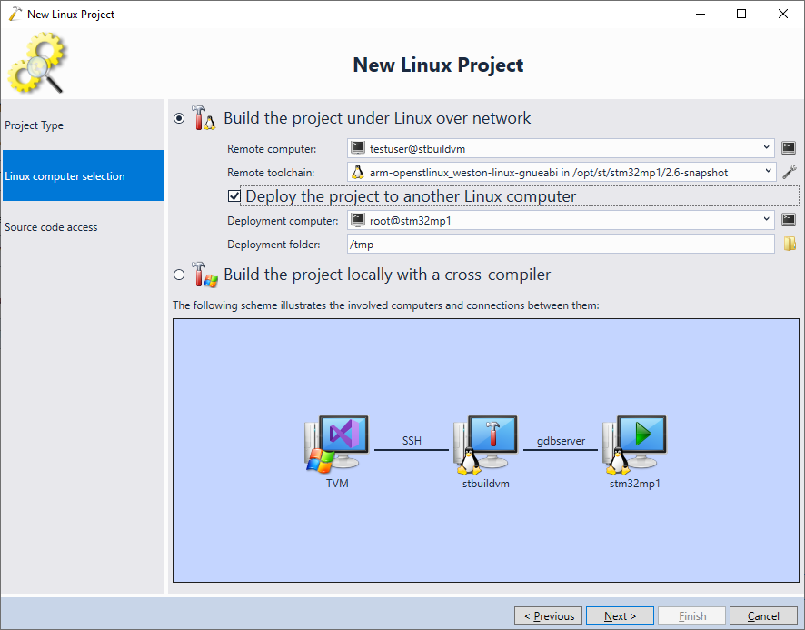Click the scheme illustration description text
Image resolution: width=805 pixels, height=630 pixels.
(385, 305)
